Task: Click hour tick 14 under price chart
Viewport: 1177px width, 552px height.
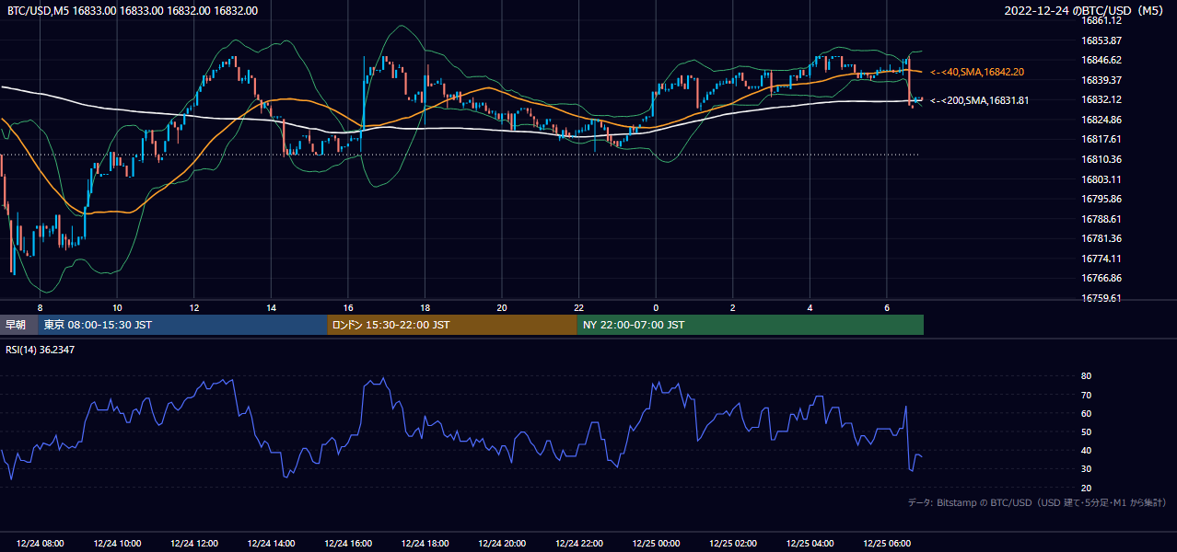Action: [x=271, y=307]
